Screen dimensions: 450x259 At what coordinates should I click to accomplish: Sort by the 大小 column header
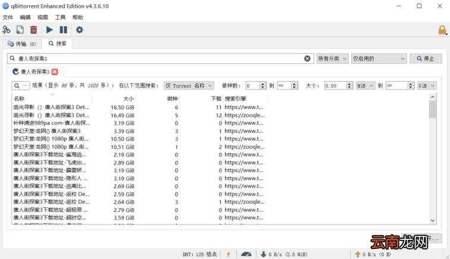[x=114, y=98]
